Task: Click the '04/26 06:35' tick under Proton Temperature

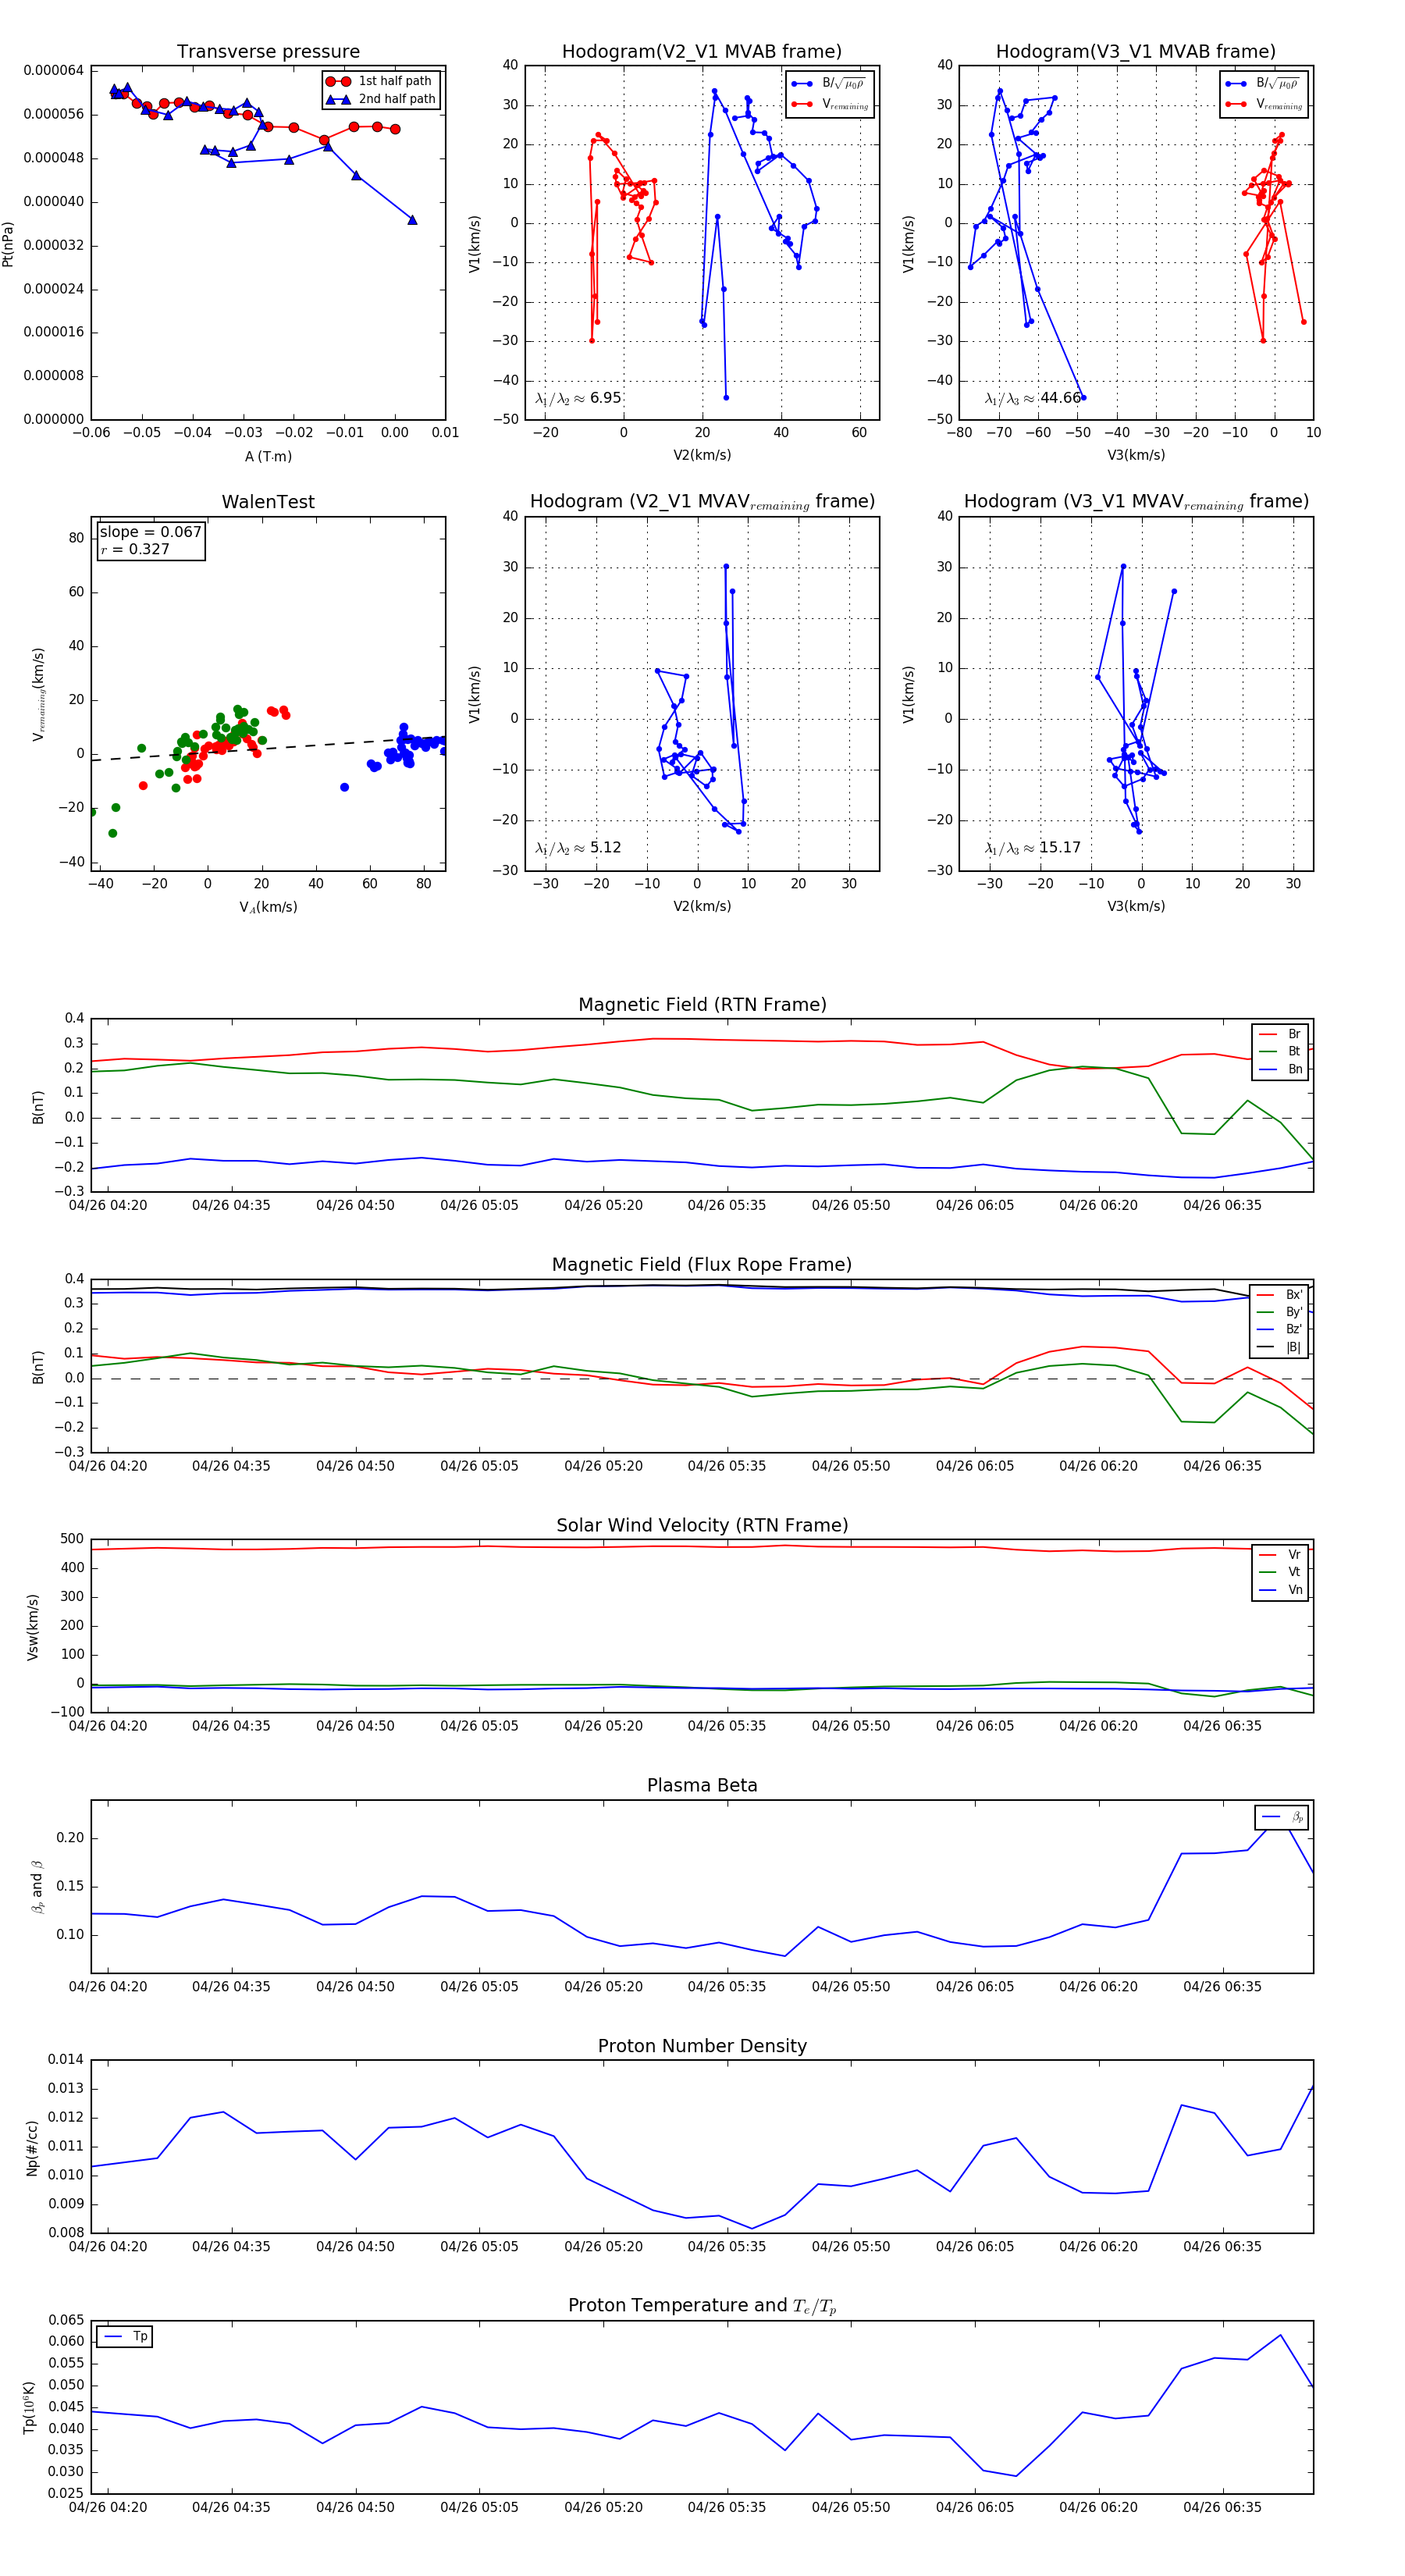Action: (1222, 2507)
